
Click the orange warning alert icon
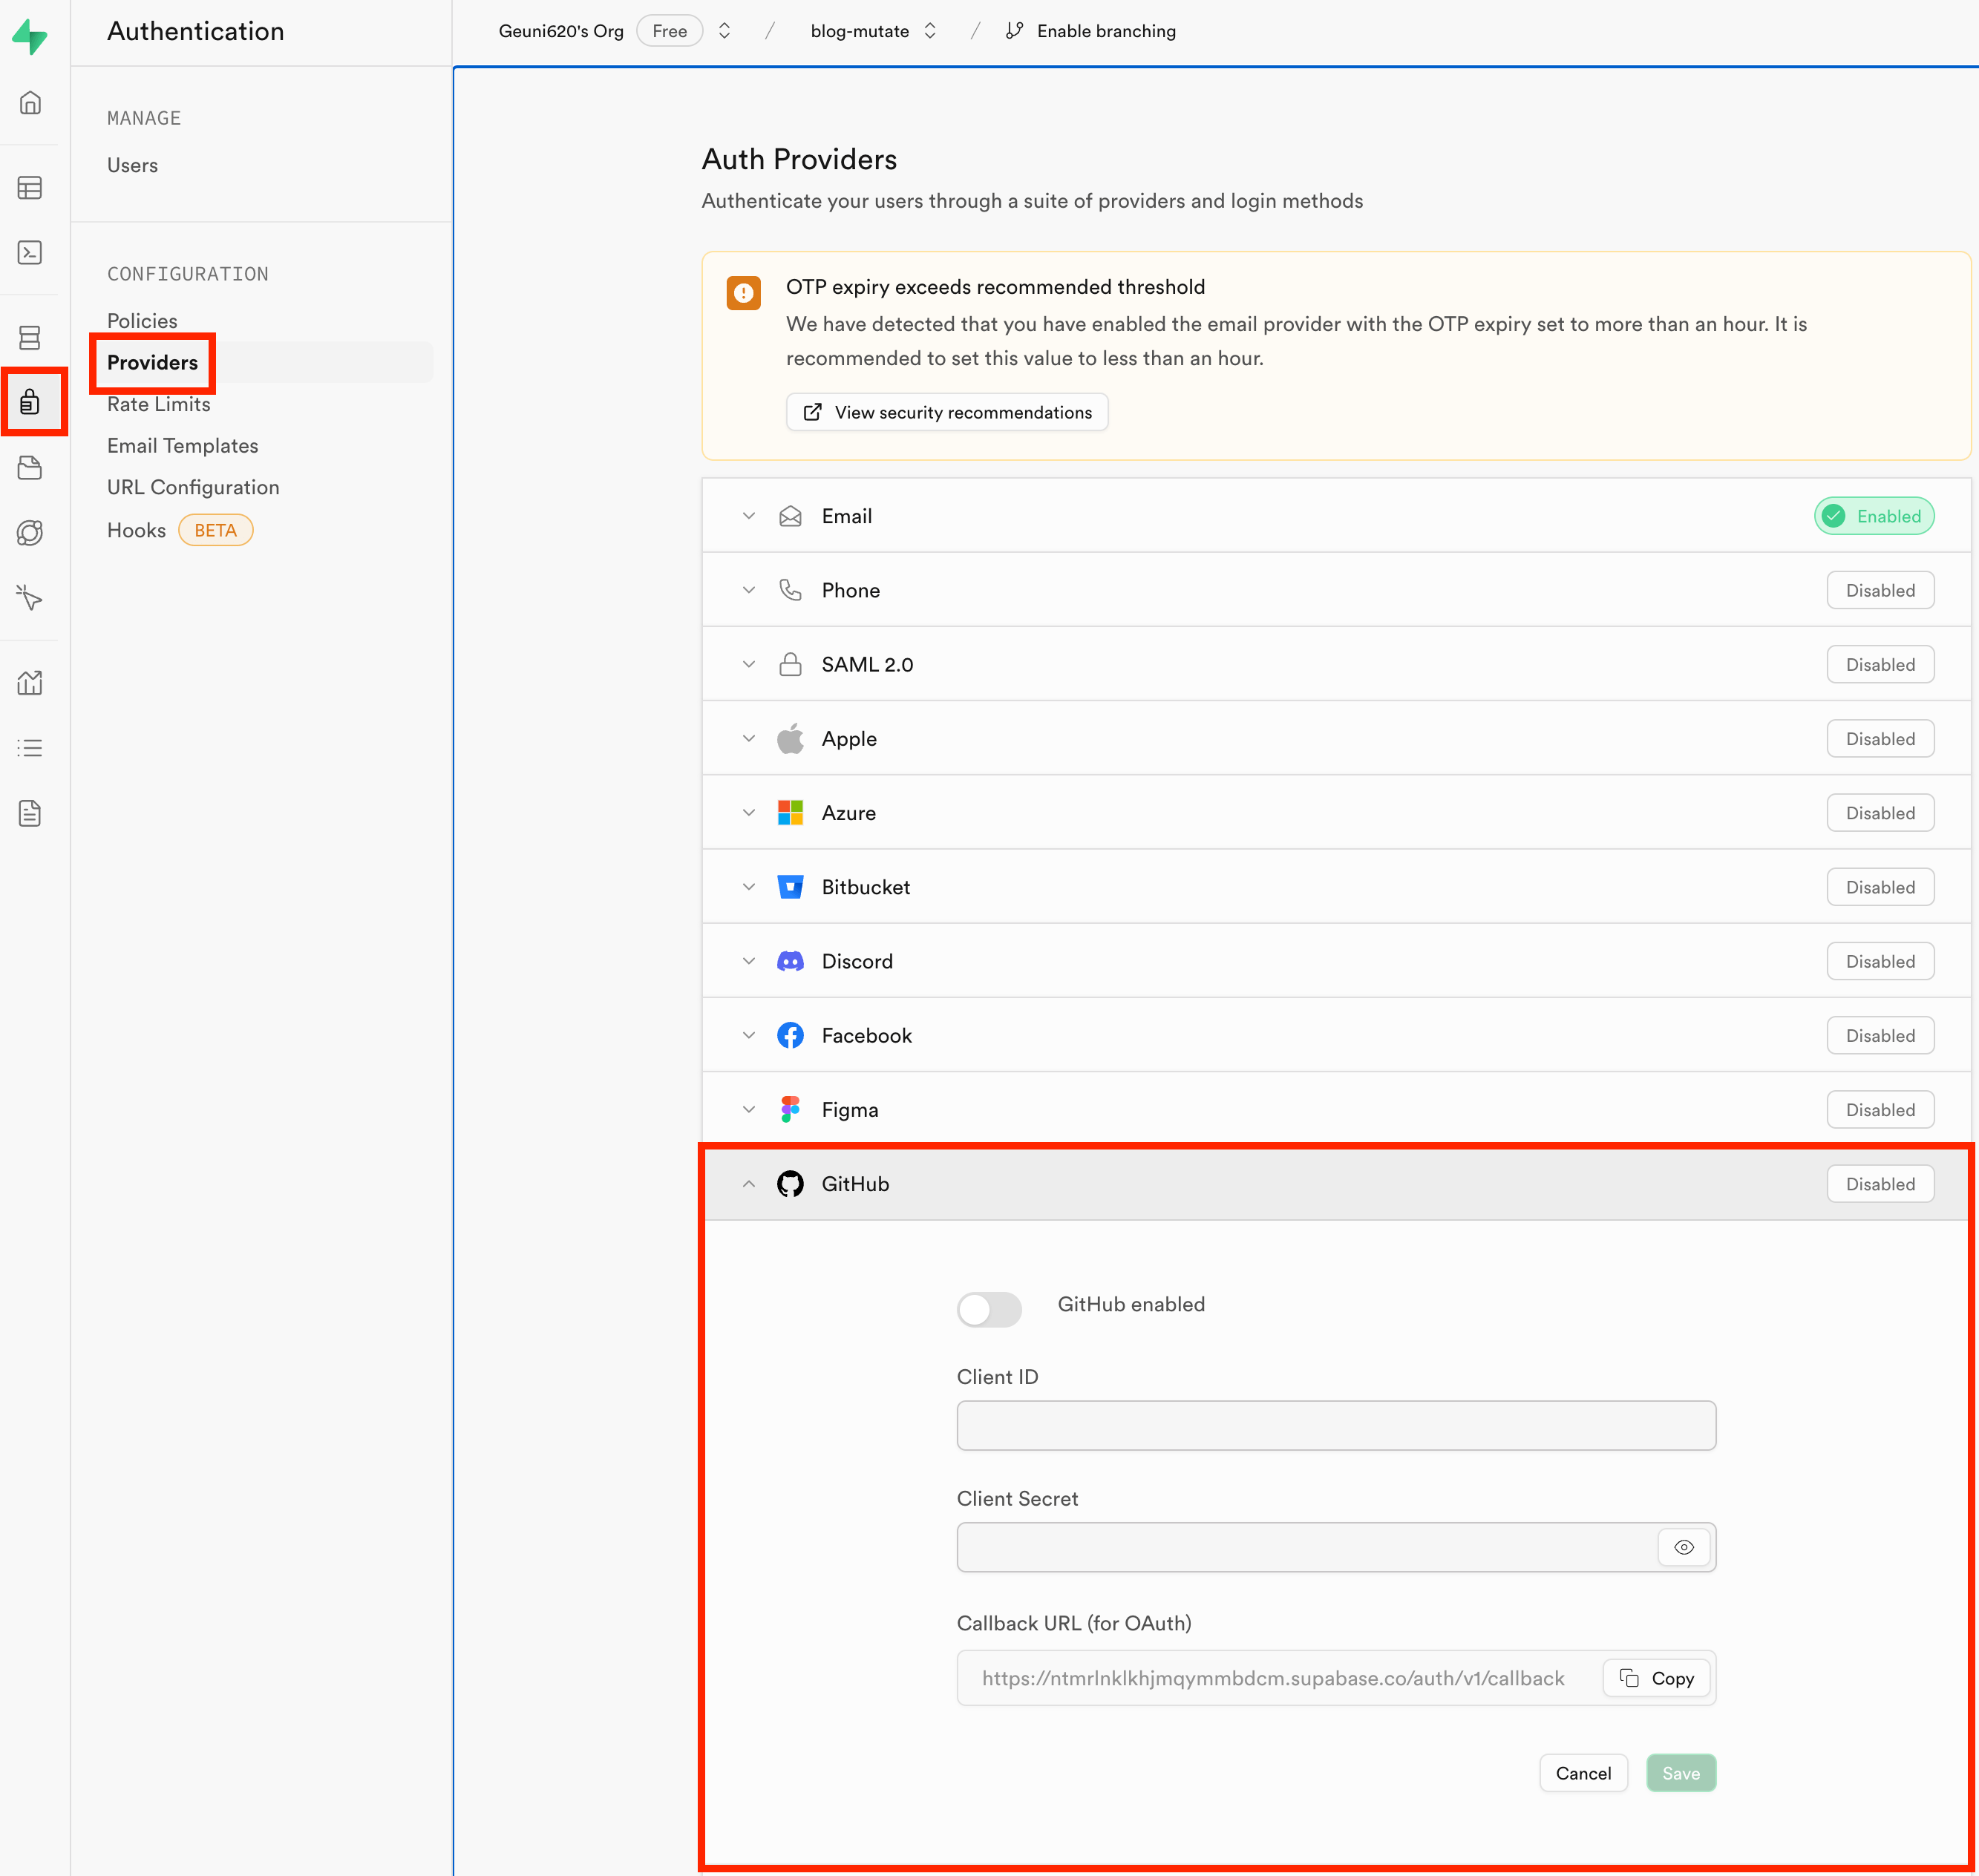click(x=743, y=293)
